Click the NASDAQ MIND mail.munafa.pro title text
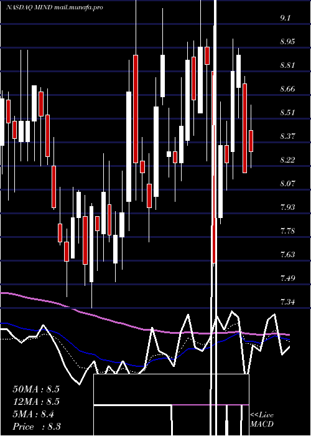 coord(55,7)
